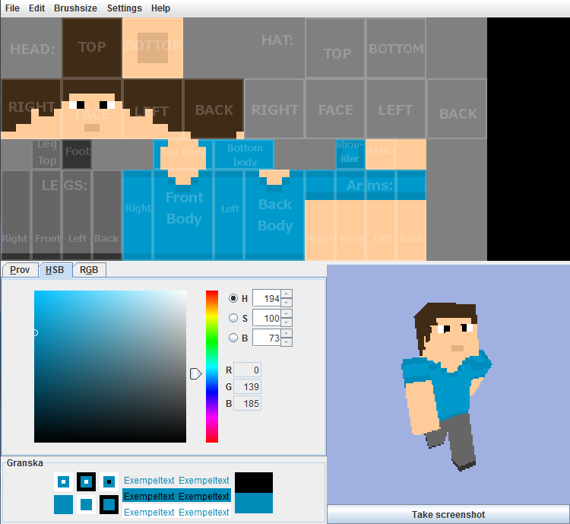Increase the S value with up arrow

click(x=287, y=313)
